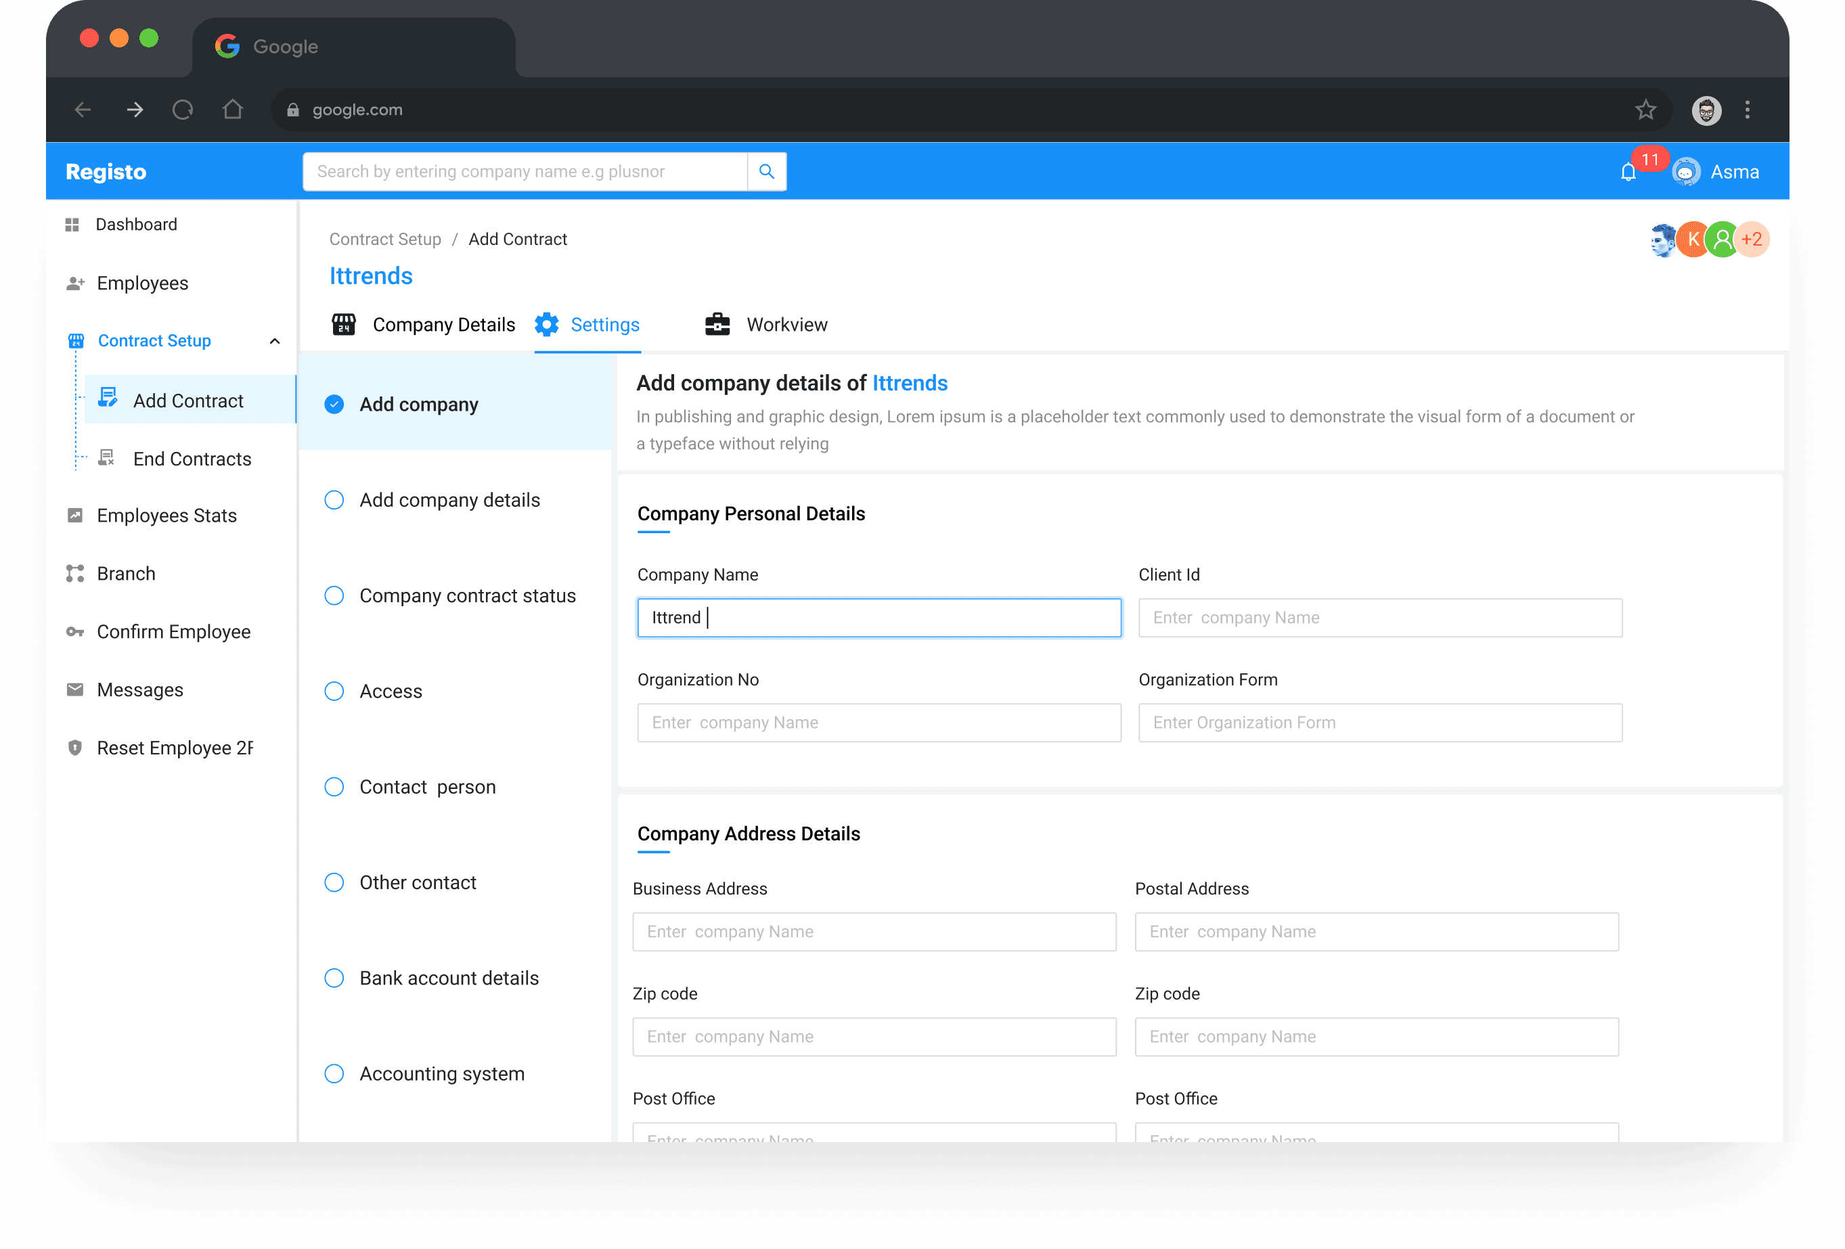
Task: Click the Client Id input field
Action: (x=1380, y=617)
